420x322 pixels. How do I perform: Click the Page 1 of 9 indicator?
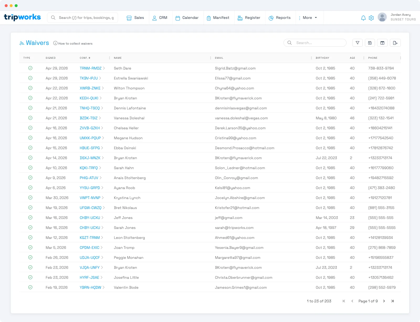pos(368,301)
